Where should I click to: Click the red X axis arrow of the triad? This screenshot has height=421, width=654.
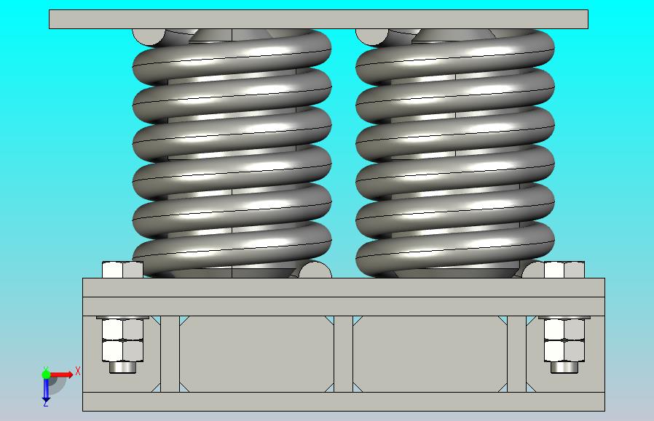point(62,374)
